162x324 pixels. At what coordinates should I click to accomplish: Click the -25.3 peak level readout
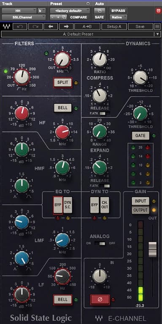[x=140, y=305]
